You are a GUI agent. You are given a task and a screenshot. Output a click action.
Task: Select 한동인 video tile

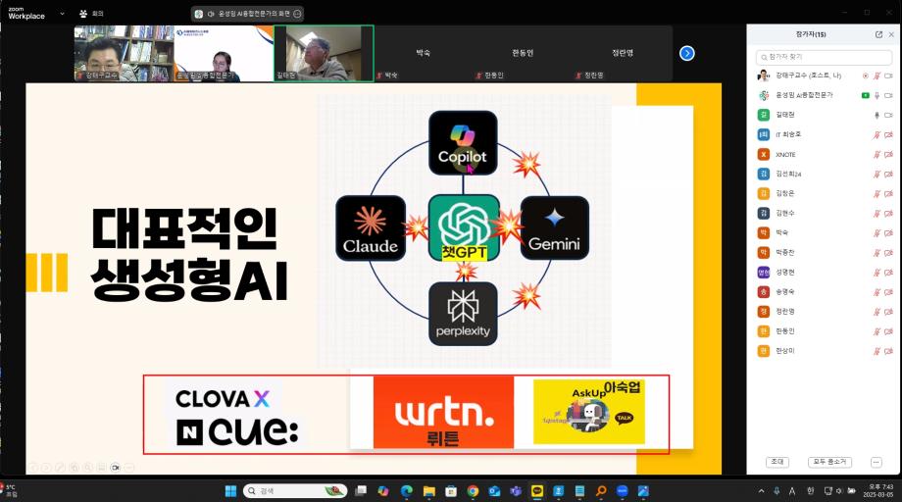[x=523, y=53]
